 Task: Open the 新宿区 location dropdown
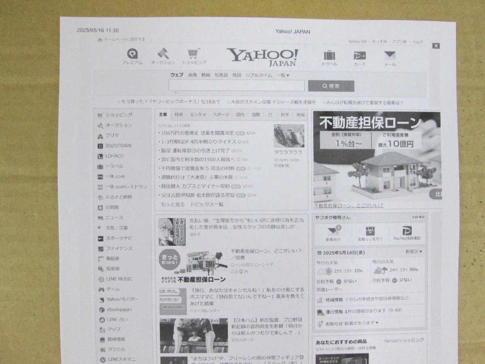414,252
